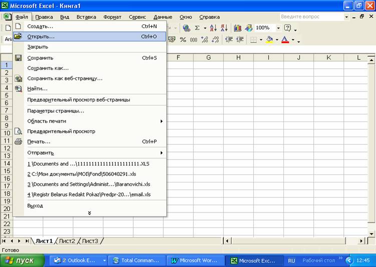Sort descending with the Я-A toolbar icon

tap(224, 28)
